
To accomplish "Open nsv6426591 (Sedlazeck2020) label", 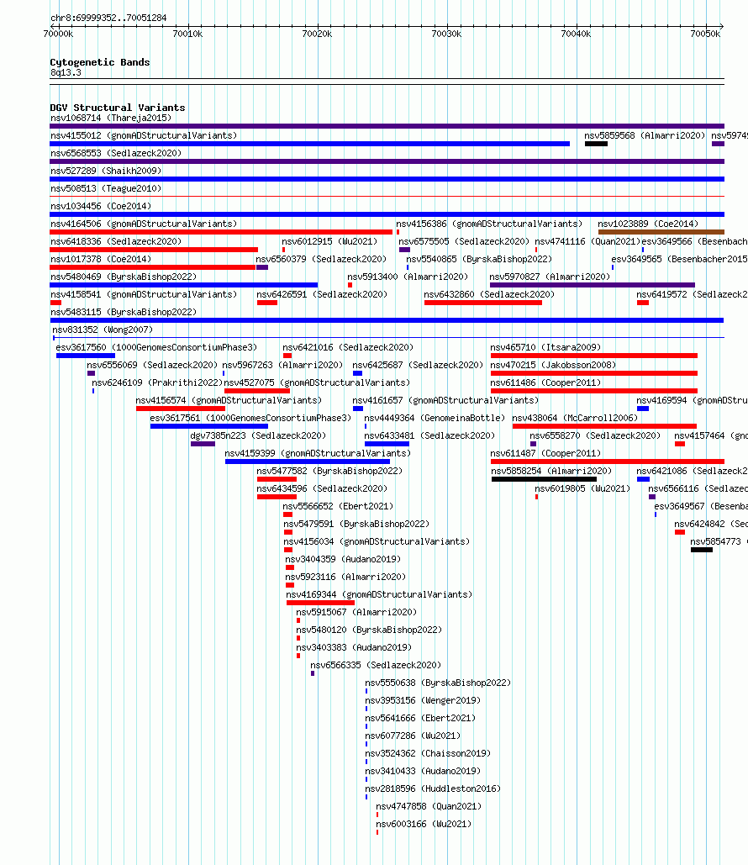I will point(322,294).
